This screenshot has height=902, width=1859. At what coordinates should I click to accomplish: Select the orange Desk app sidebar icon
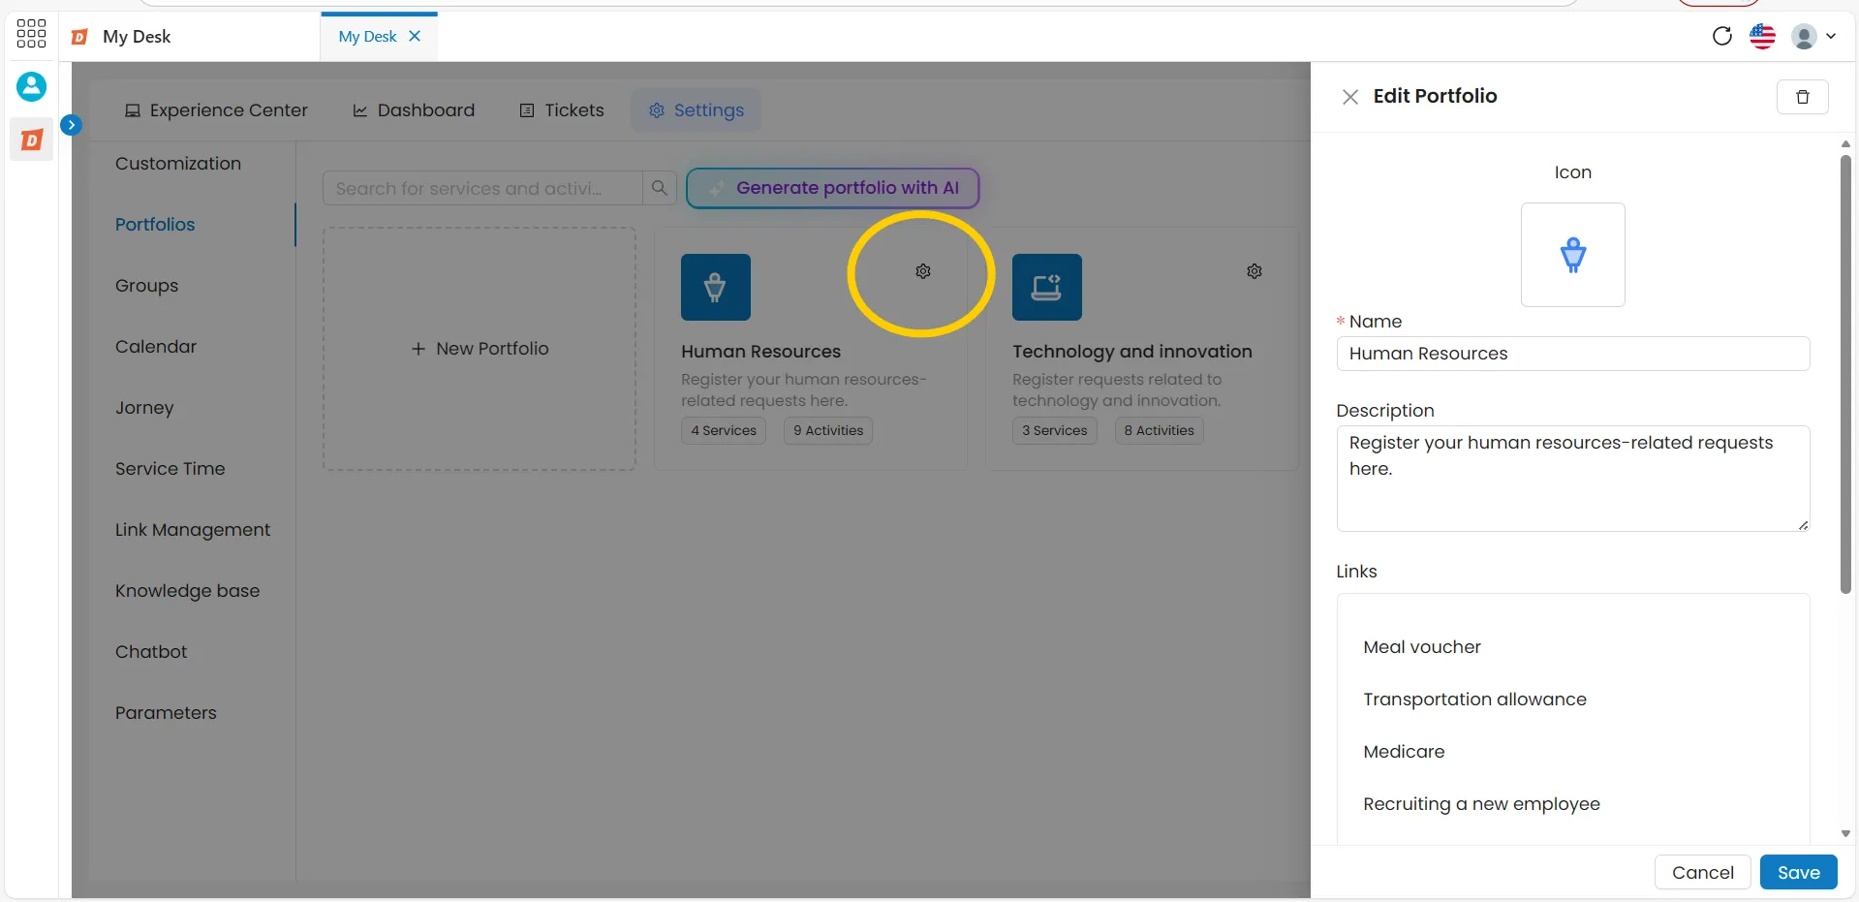pos(31,140)
